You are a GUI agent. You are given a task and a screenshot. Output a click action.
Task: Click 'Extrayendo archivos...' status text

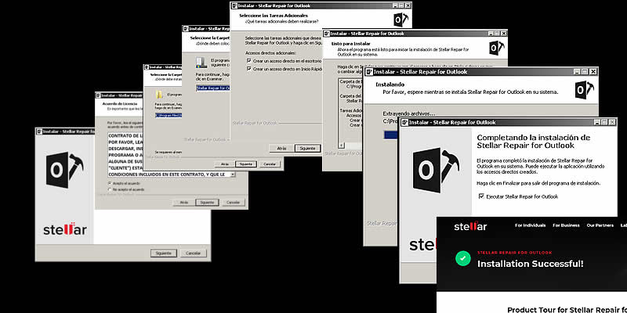pos(409,113)
